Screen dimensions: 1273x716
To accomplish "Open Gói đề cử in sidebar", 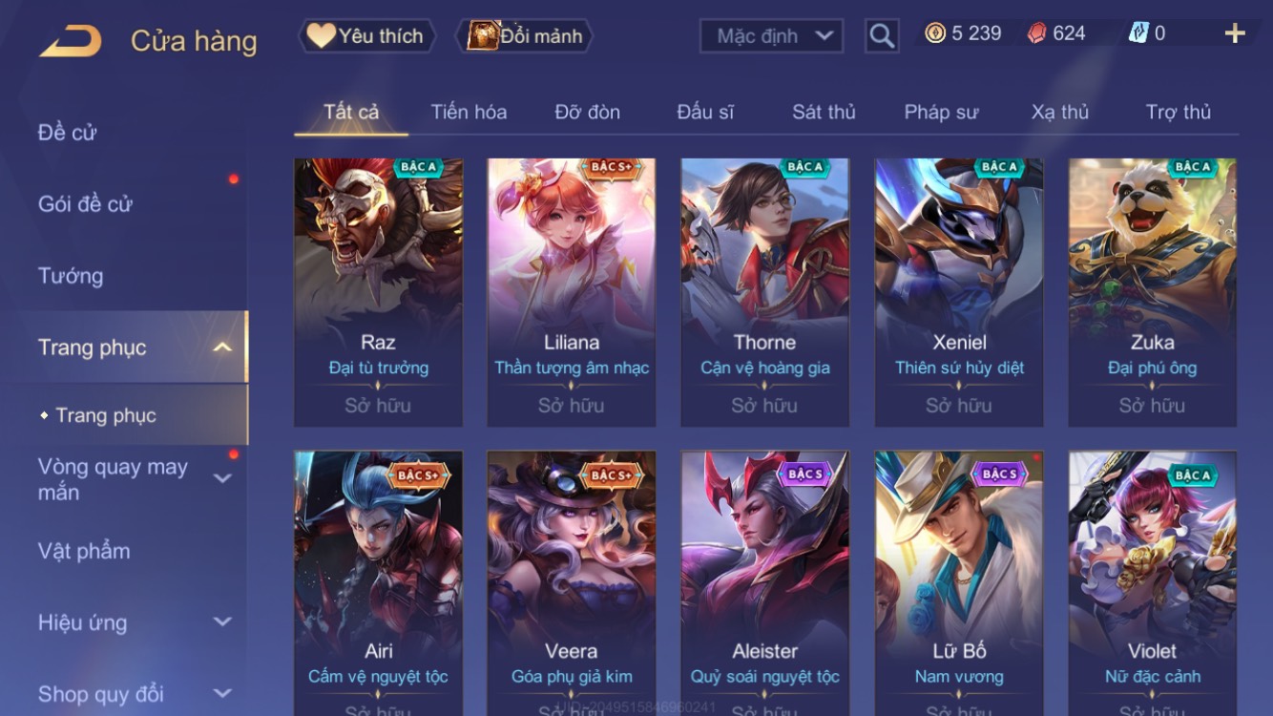I will coord(85,203).
